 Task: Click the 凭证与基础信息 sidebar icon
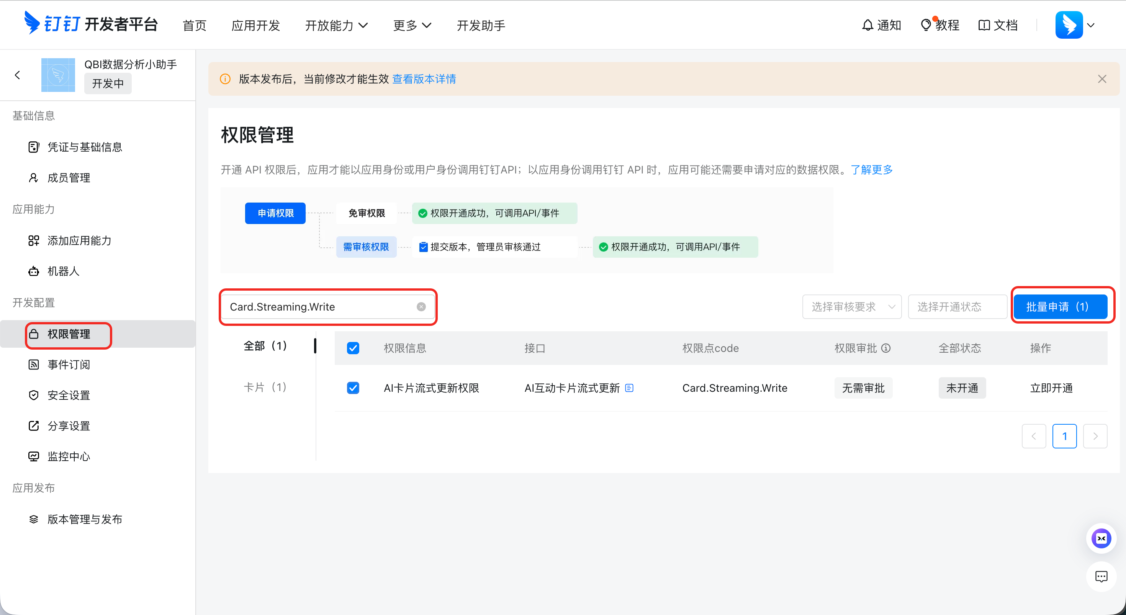34,147
